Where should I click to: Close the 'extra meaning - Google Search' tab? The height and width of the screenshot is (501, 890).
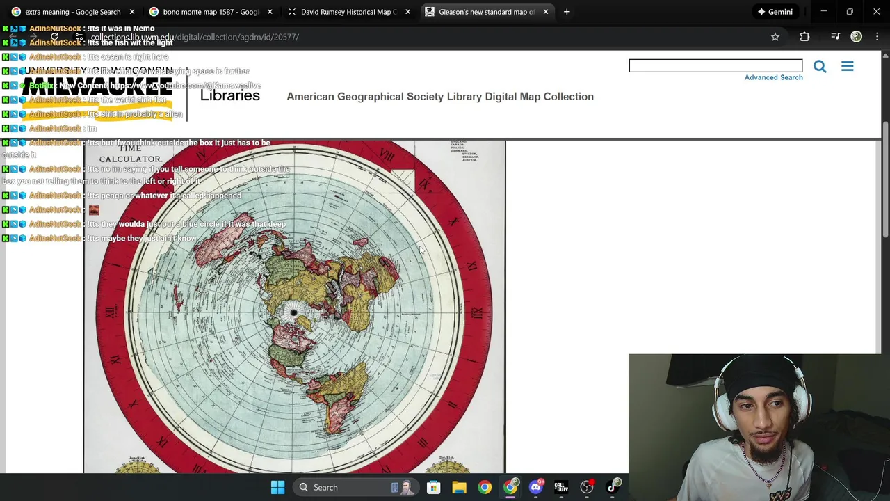131,12
